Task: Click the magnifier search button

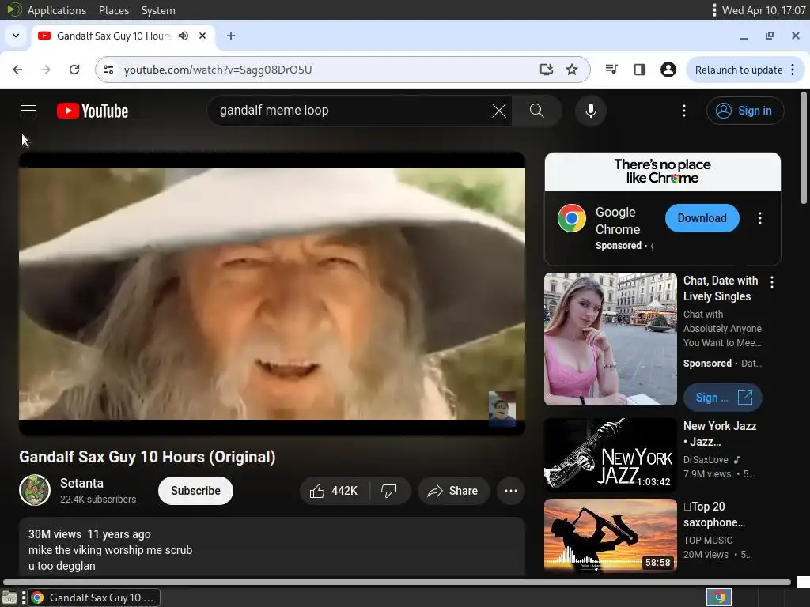Action: click(537, 111)
